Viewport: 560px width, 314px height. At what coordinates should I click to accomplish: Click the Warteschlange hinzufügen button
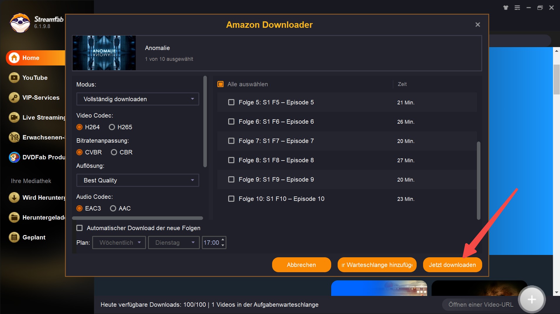click(x=377, y=265)
